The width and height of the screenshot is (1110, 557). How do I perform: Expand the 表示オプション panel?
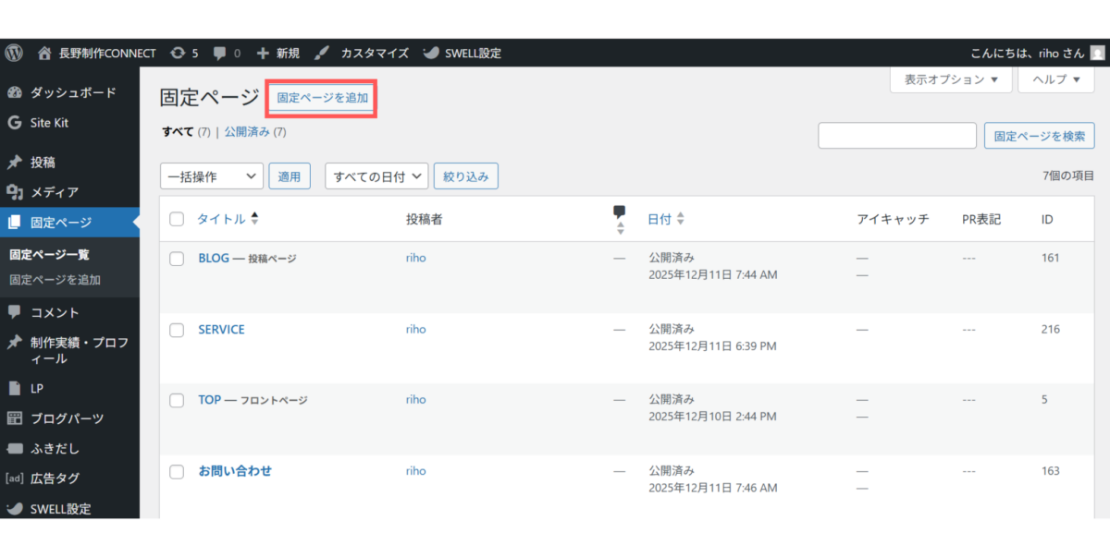[951, 79]
